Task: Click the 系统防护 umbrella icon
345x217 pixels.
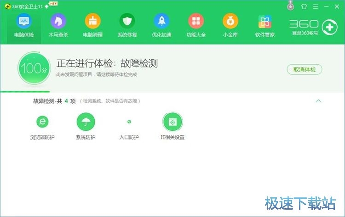Action: click(x=86, y=122)
